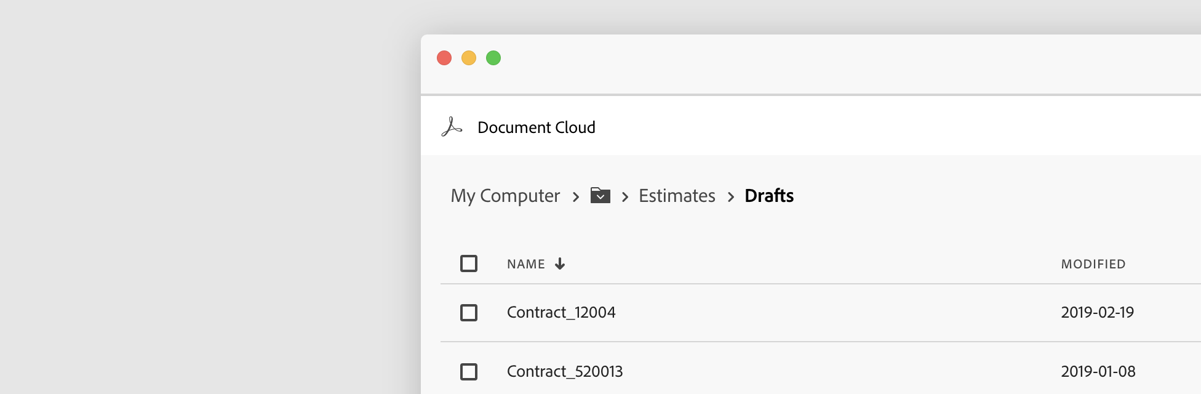The height and width of the screenshot is (394, 1201).
Task: Minimize the window using the yellow button
Action: pyautogui.click(x=469, y=58)
